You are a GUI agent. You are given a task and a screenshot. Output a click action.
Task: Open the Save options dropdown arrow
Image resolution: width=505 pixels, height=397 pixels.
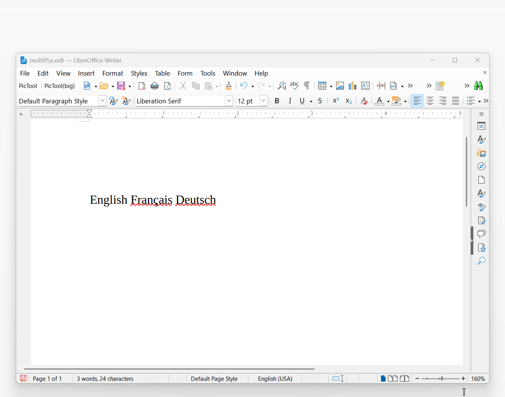pos(130,86)
